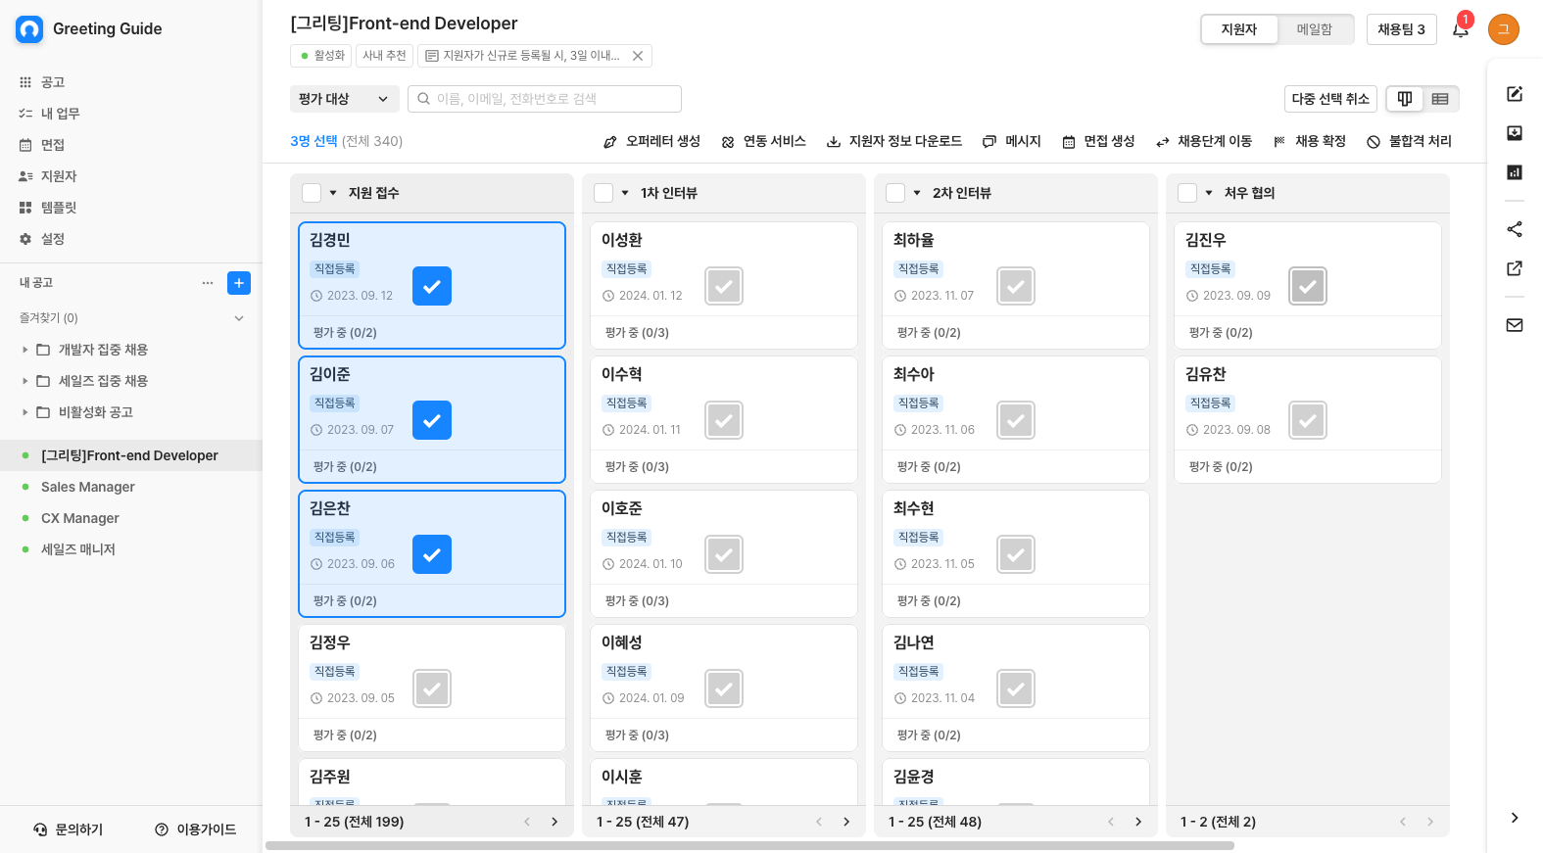Open download inbox icon in right sidebar
The height and width of the screenshot is (853, 1543).
[x=1515, y=133]
